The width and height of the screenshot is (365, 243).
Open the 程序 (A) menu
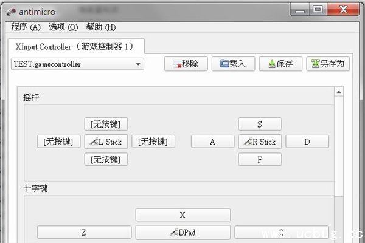click(x=26, y=27)
